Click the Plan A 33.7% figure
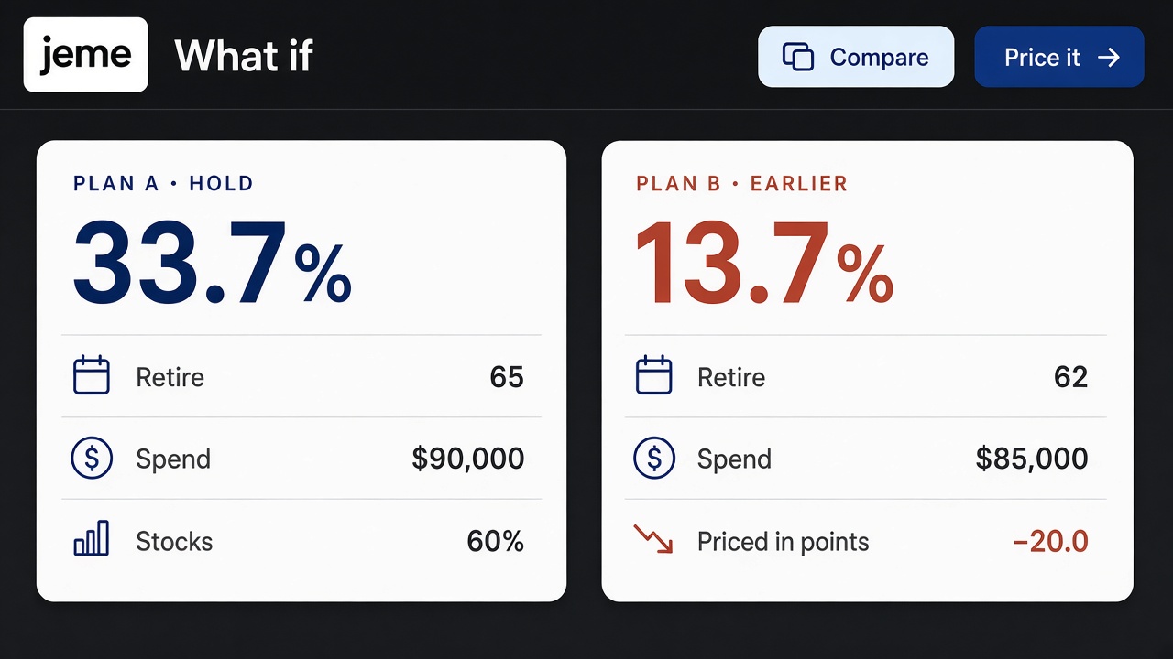 pos(212,263)
